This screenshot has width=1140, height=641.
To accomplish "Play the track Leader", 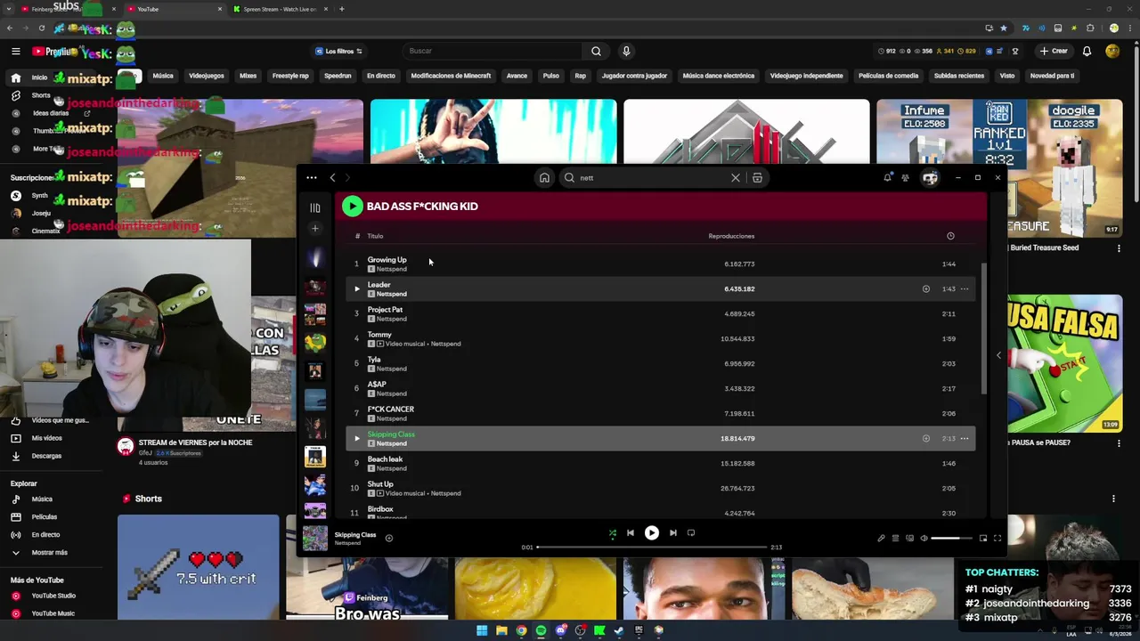I will click(x=357, y=288).
